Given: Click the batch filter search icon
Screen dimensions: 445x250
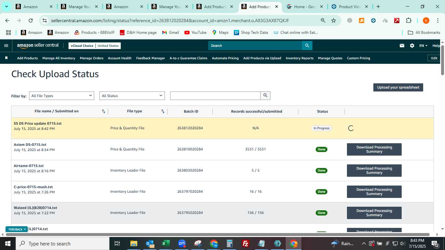Looking at the screenshot, I should point(265,96).
